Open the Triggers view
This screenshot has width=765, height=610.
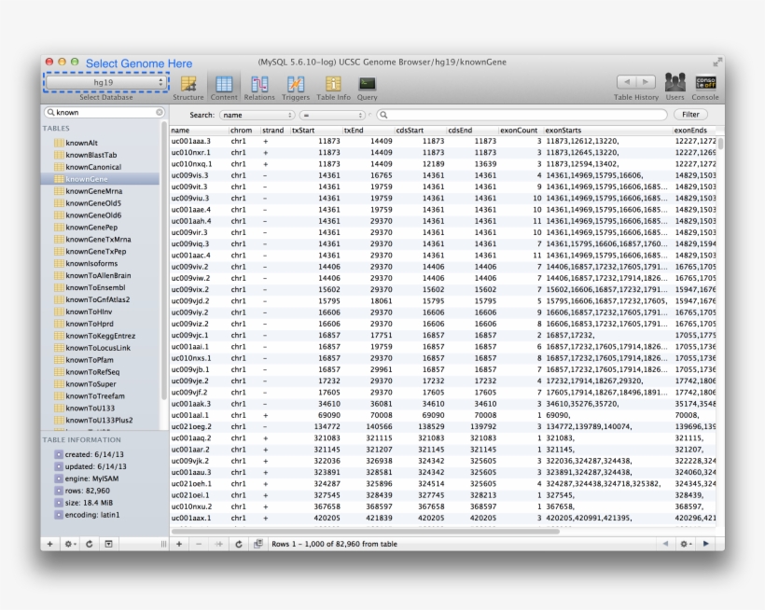(296, 84)
